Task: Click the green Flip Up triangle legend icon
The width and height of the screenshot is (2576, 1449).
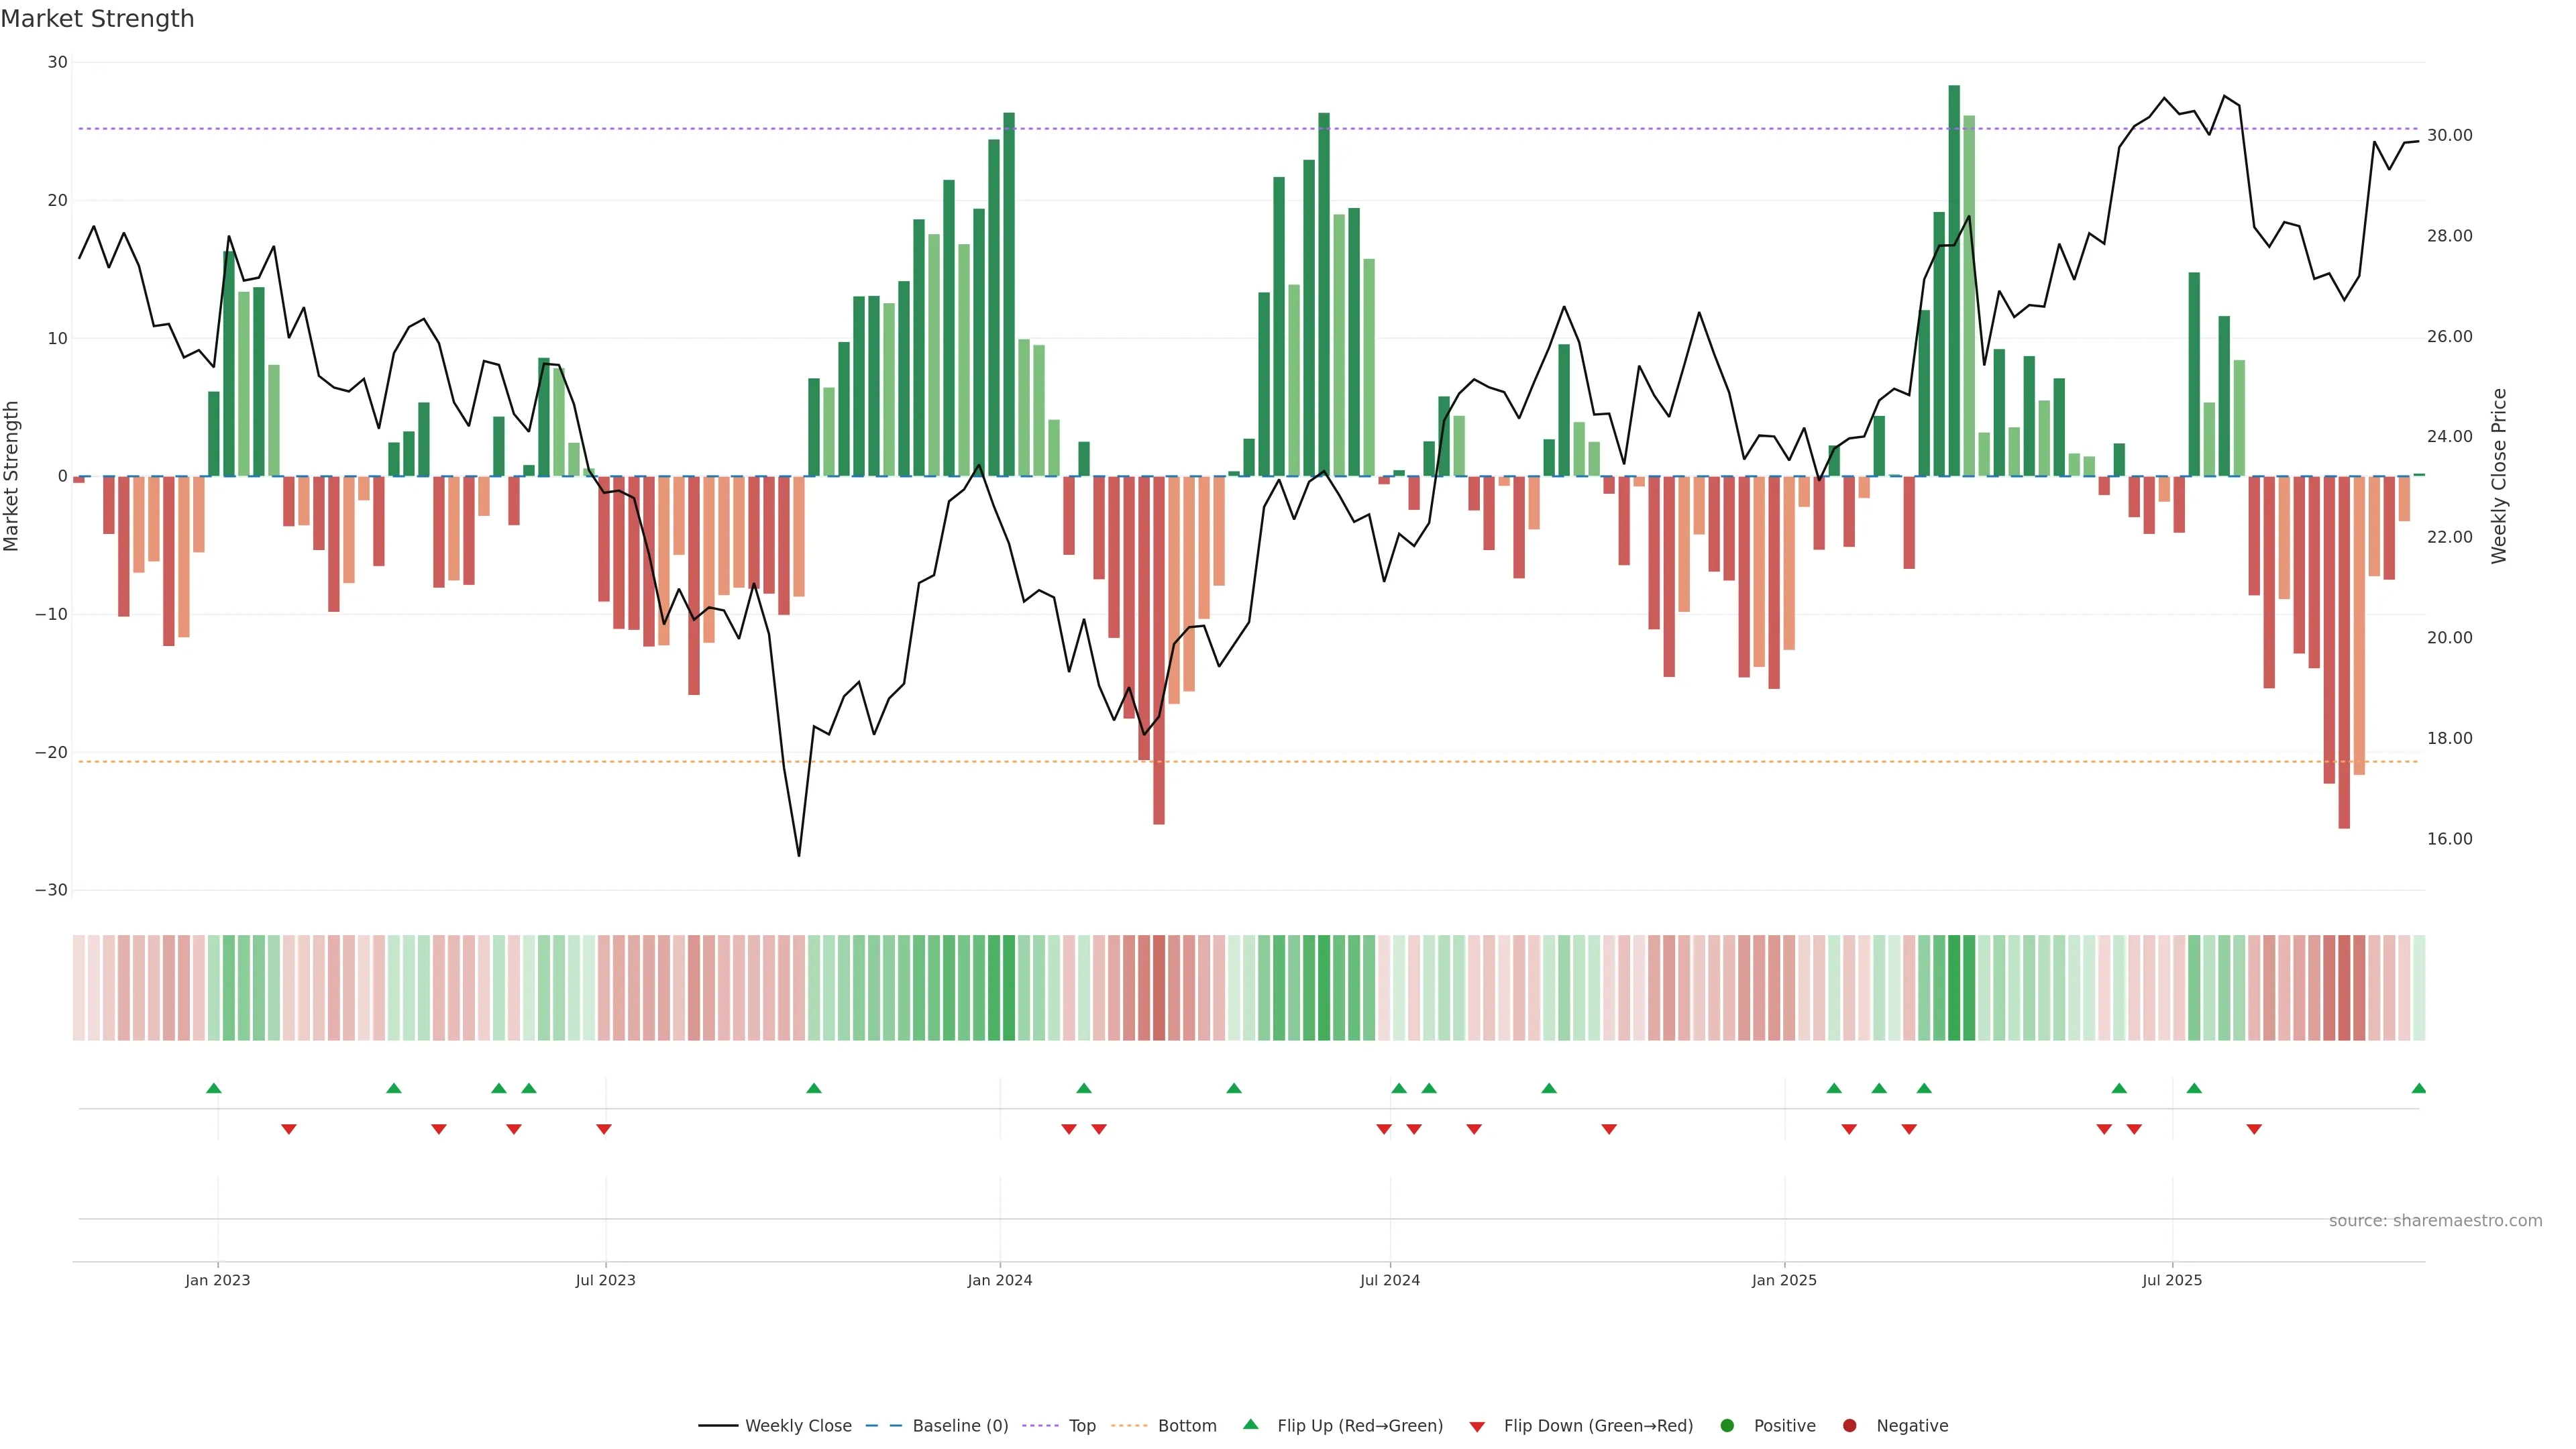Action: click(1250, 1425)
